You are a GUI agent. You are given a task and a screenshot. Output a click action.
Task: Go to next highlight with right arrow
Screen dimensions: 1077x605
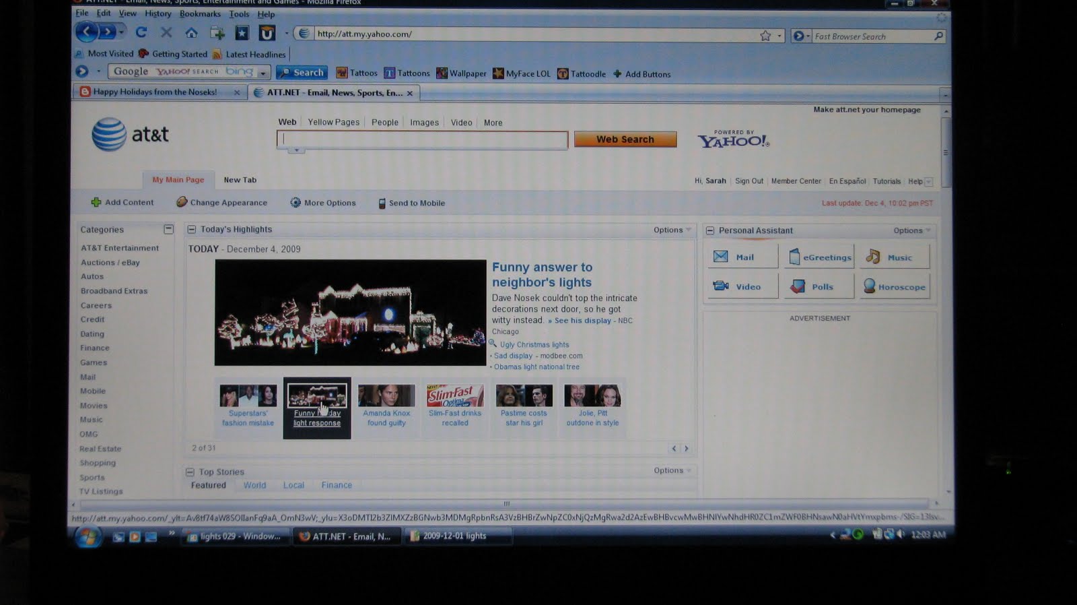pos(687,448)
